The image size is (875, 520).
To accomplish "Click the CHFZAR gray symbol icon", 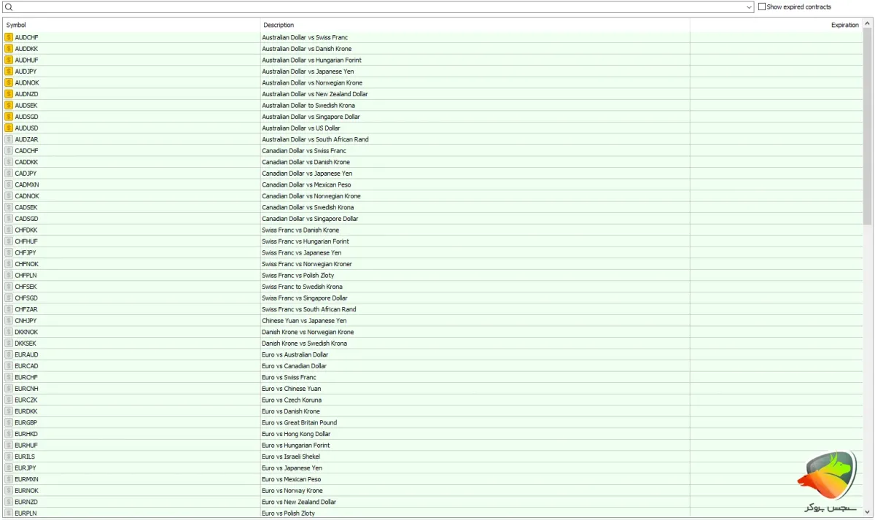I will [x=9, y=309].
